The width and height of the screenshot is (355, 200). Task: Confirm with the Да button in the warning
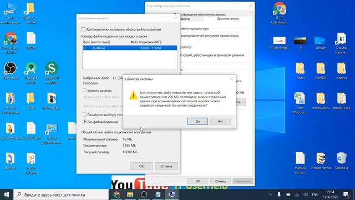point(197,121)
